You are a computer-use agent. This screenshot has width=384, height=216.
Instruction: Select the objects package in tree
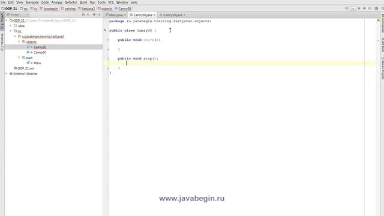point(31,41)
